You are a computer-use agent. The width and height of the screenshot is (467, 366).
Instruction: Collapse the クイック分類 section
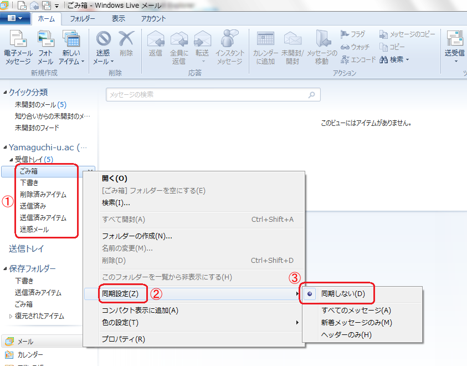pos(5,93)
